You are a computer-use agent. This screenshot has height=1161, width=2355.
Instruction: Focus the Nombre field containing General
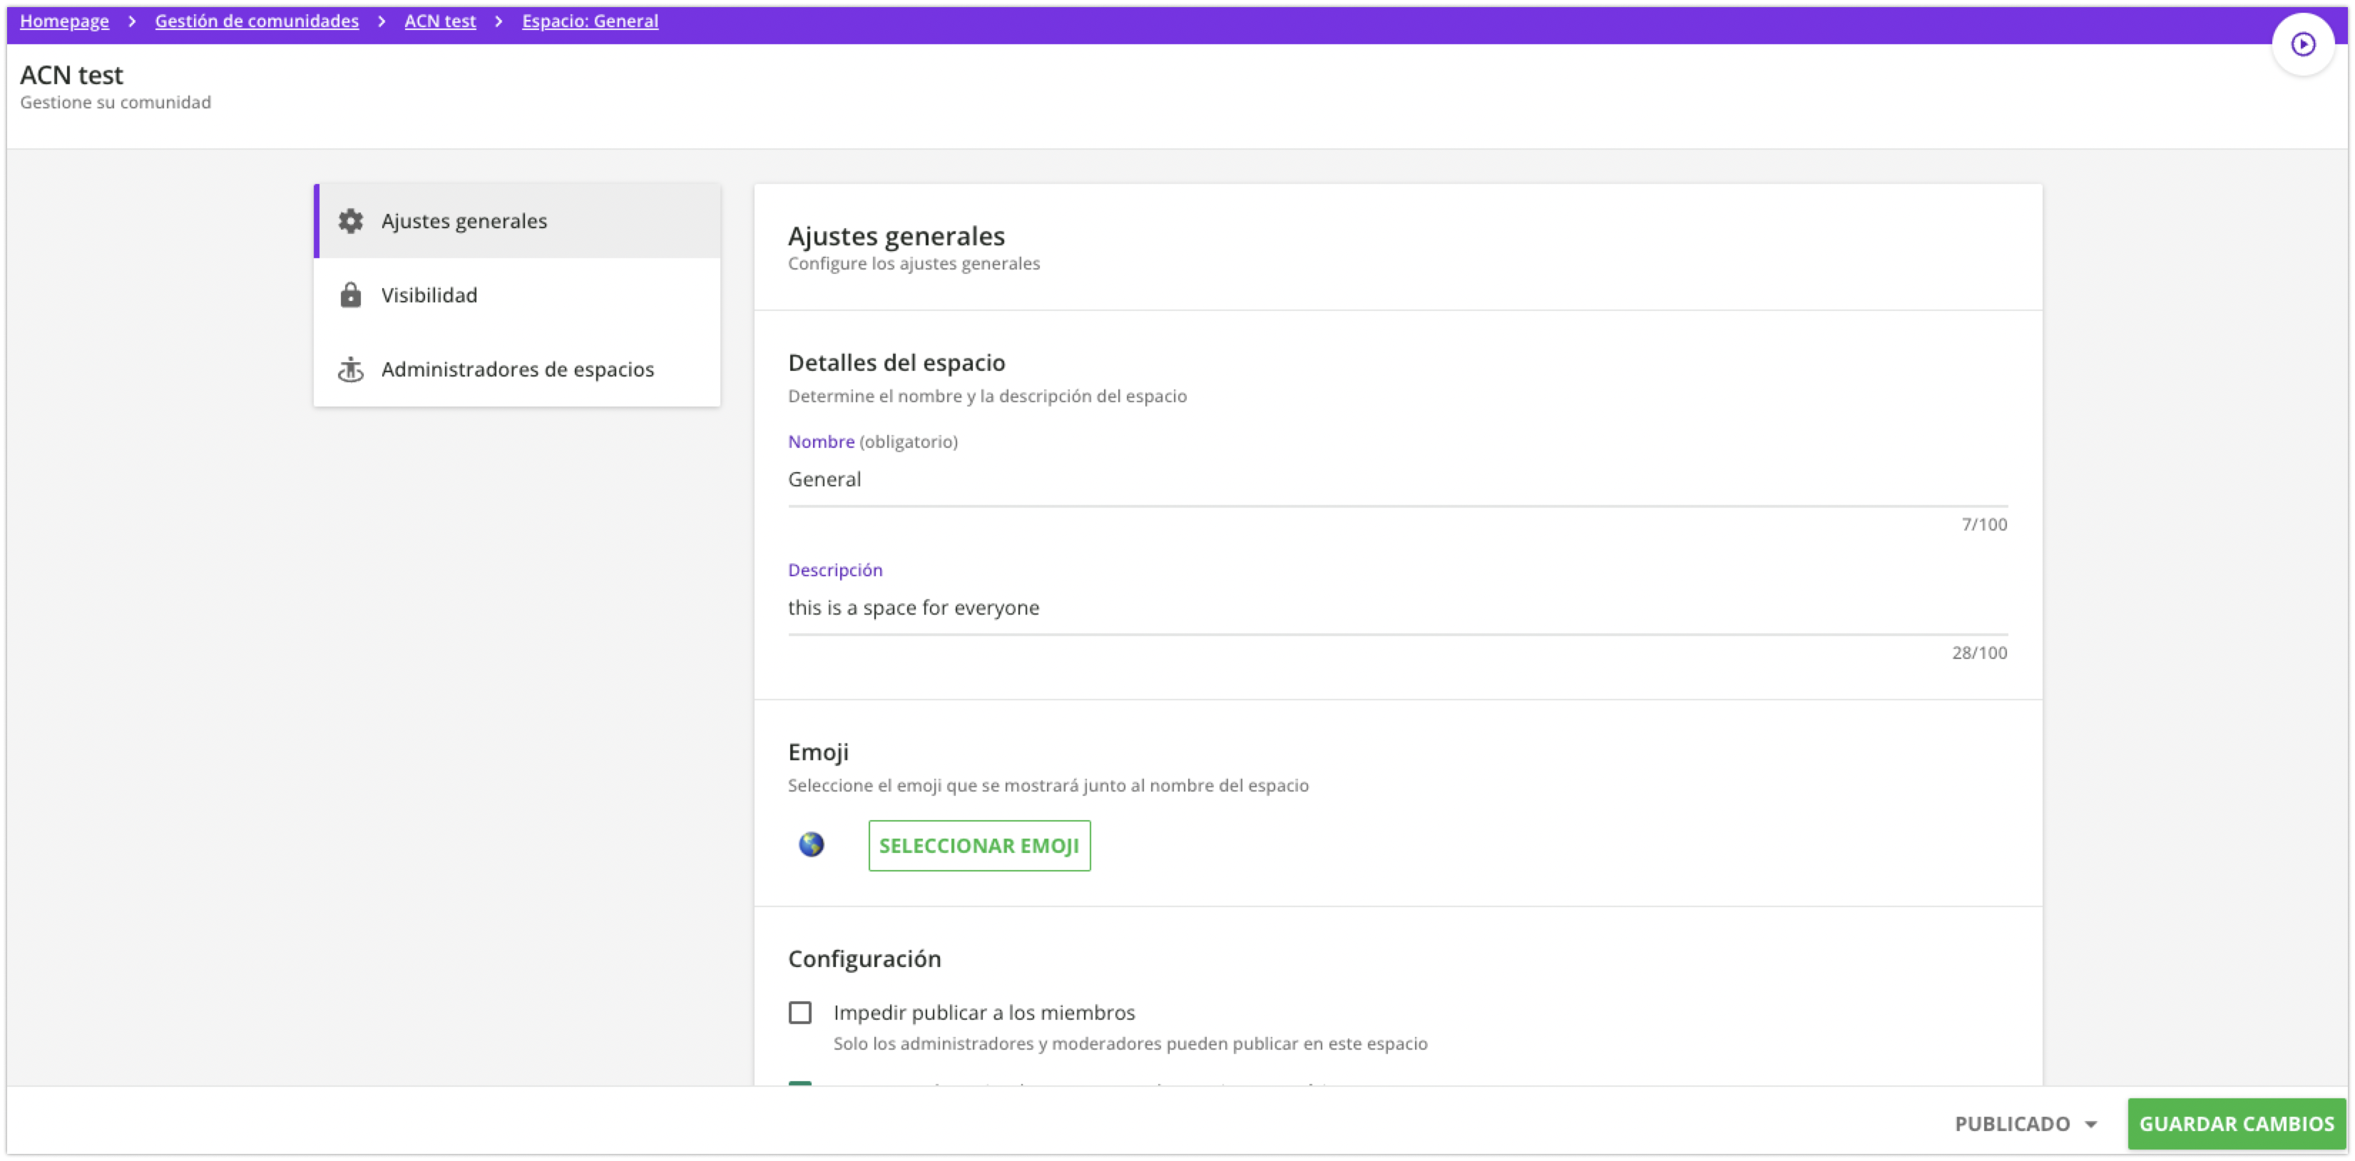(x=1397, y=480)
